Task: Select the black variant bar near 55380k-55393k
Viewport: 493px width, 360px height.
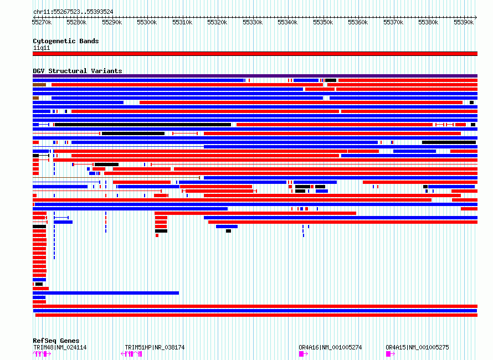Action: [x=449, y=142]
